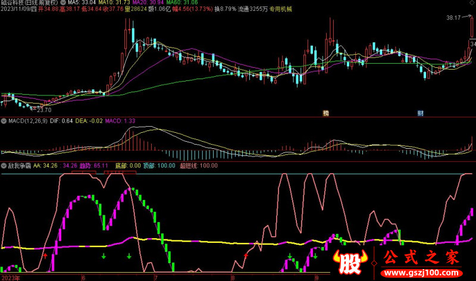Click the DEA: -0.02 value

coord(89,121)
